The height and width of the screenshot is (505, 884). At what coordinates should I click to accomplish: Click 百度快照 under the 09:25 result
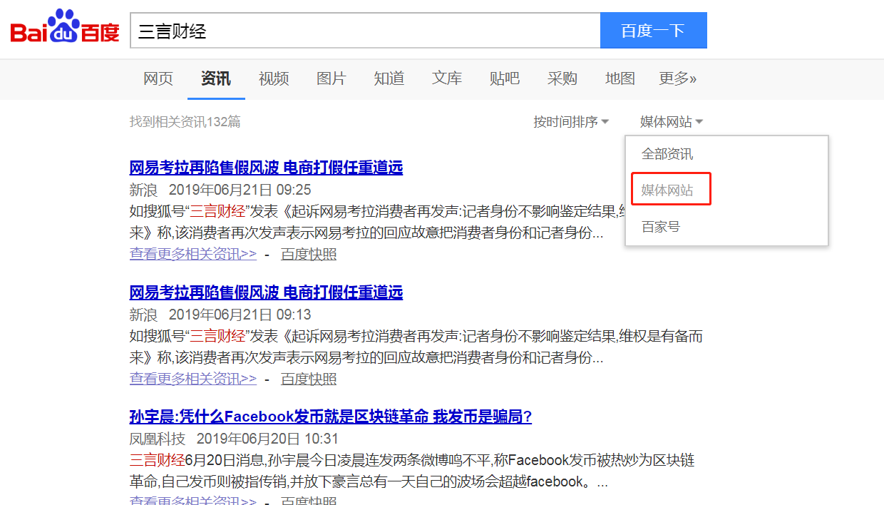[309, 254]
